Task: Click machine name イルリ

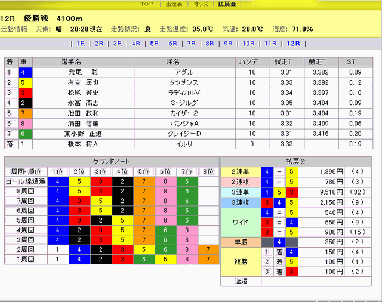Action: pos(184,144)
